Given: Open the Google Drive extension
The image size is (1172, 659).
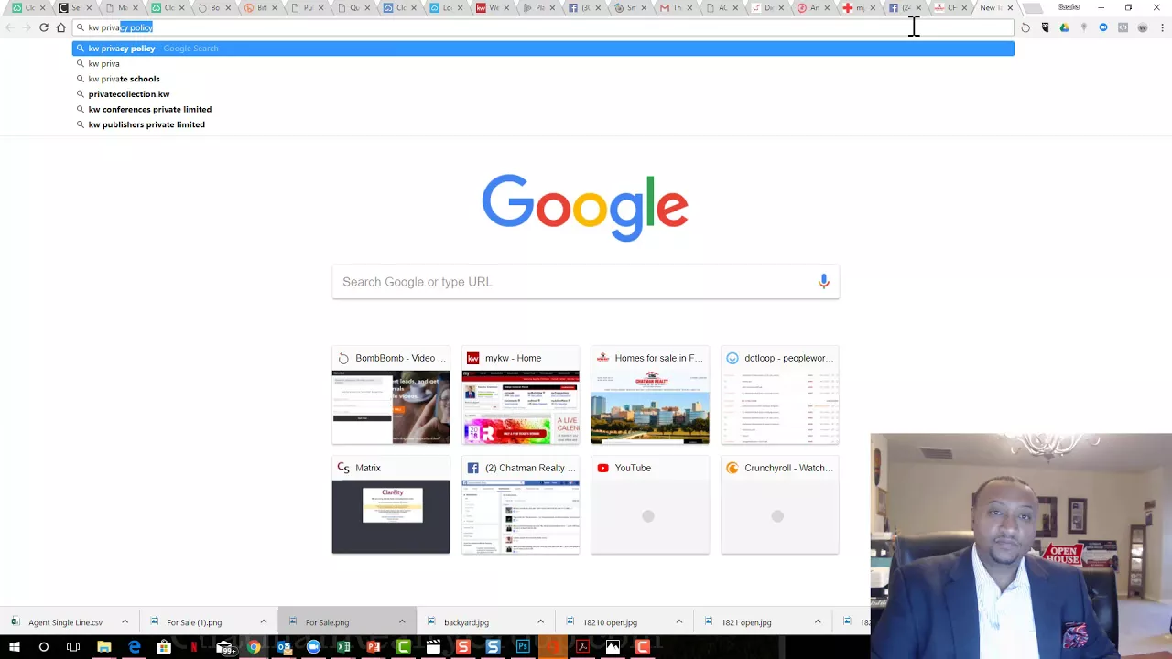Looking at the screenshot, I should 1064,27.
